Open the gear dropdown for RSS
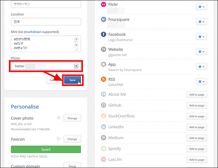Viewport: 218px width, 168px height. pos(201,82)
